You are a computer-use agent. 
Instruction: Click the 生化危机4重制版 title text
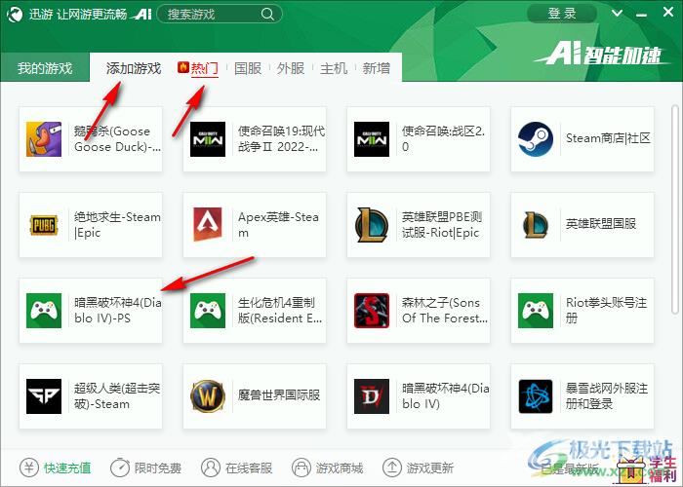tap(280, 311)
